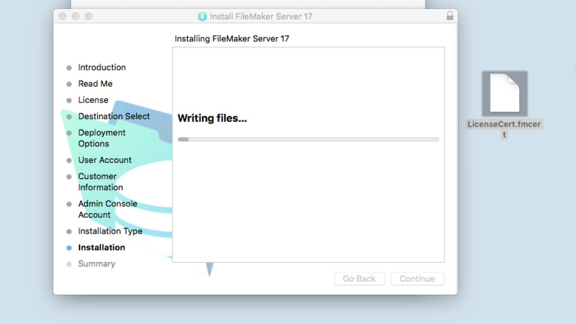Click the blue bullet beside Installation
576x324 pixels.
click(x=69, y=248)
